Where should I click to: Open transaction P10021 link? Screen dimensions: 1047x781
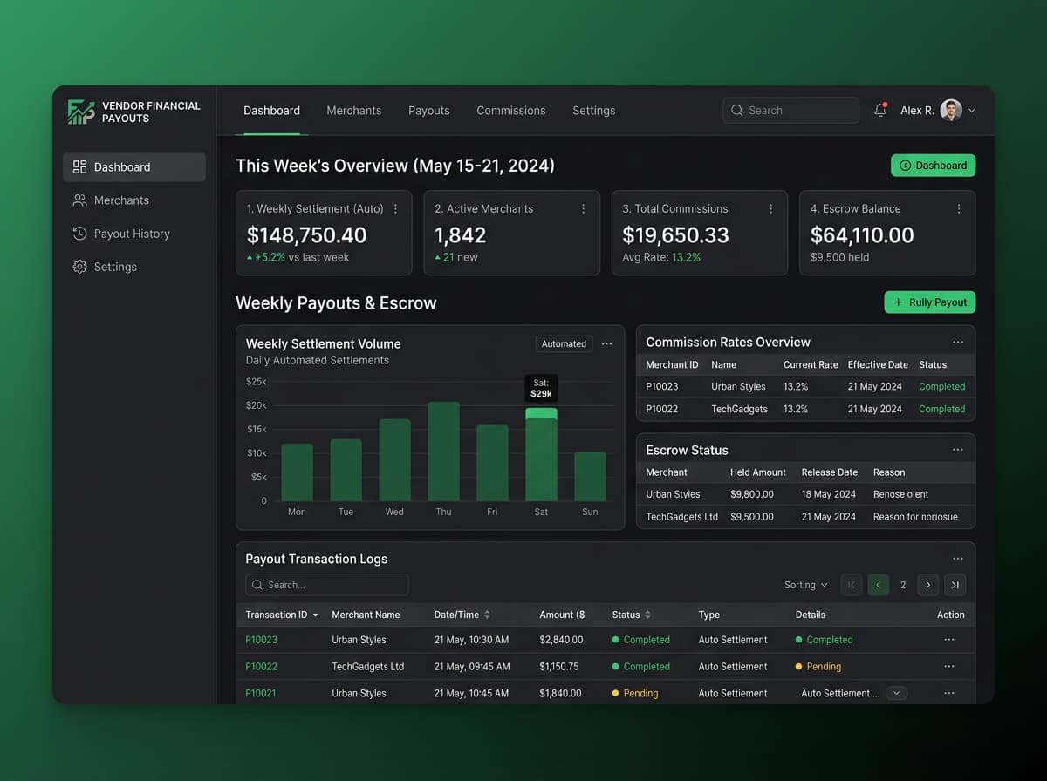[262, 694]
